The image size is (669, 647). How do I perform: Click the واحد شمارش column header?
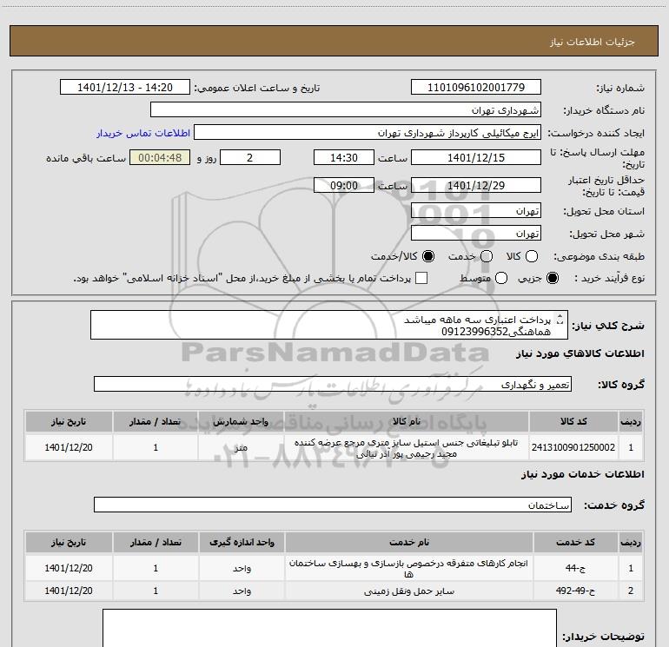click(x=241, y=421)
